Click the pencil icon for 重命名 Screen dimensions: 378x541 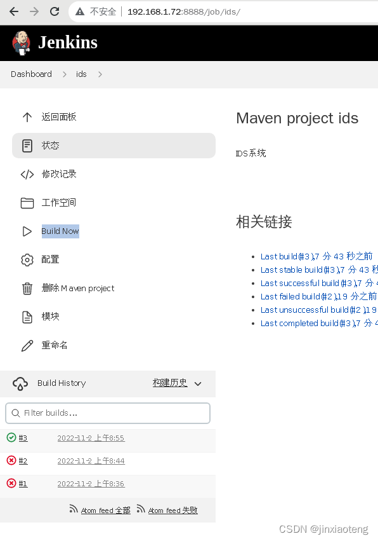27,346
